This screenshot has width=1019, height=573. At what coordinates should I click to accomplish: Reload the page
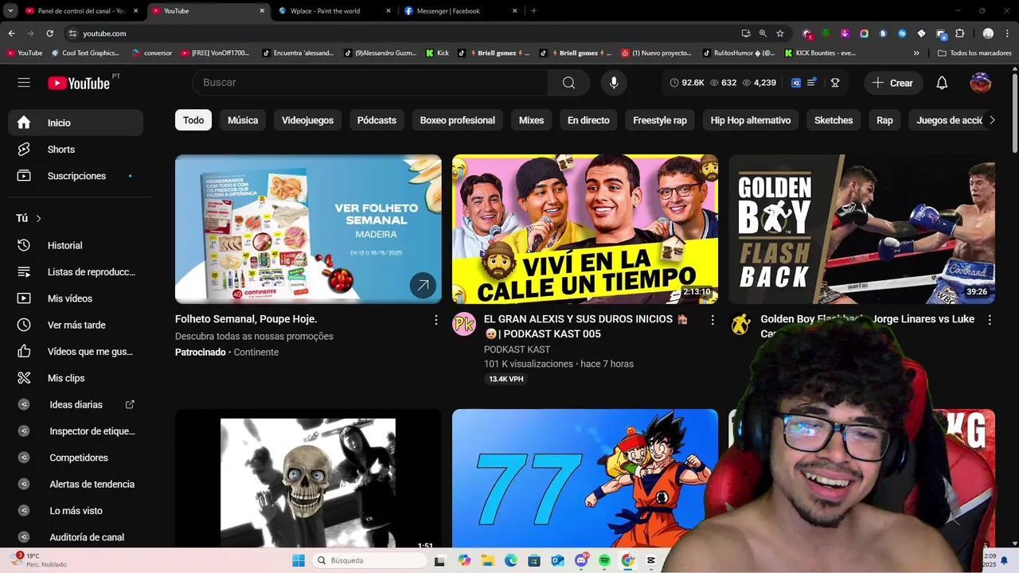[49, 33]
